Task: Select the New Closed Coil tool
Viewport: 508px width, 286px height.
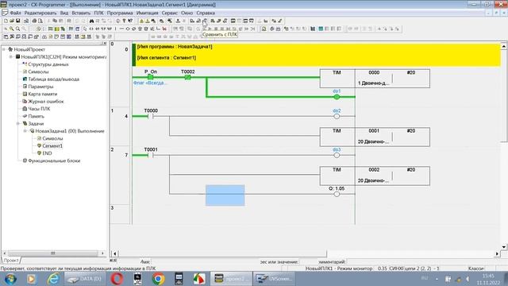Action: (x=134, y=29)
